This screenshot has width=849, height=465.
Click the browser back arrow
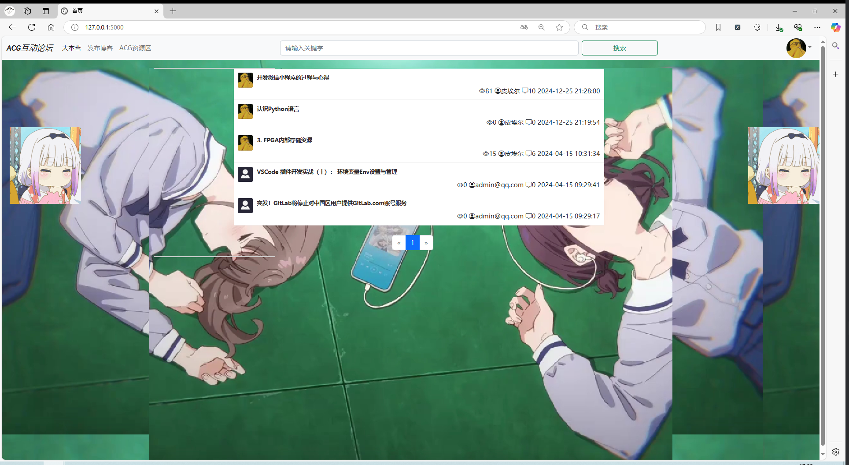pyautogui.click(x=12, y=27)
